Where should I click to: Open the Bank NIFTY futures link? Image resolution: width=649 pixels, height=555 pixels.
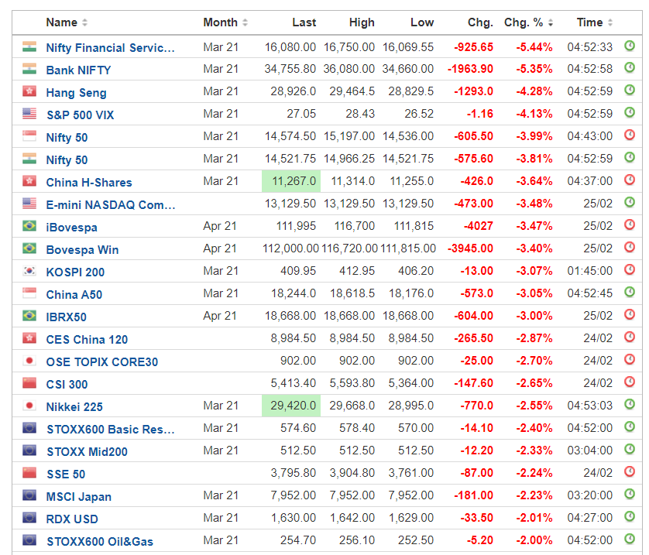pos(78,70)
